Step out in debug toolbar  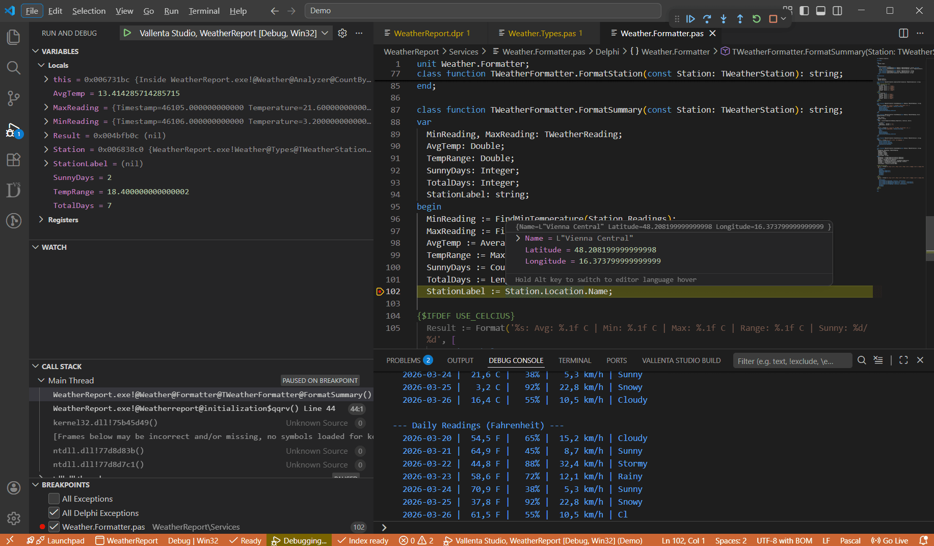click(x=740, y=19)
